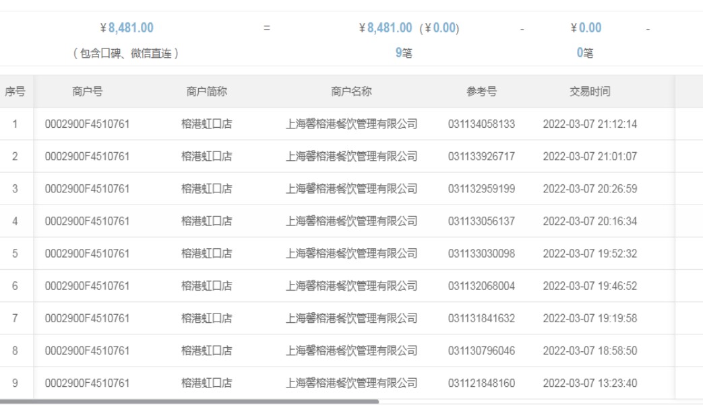Viewport: 703px width, 407px height.
Task: Click transaction time 2022-03-07 20:26:59
Action: [x=589, y=188]
